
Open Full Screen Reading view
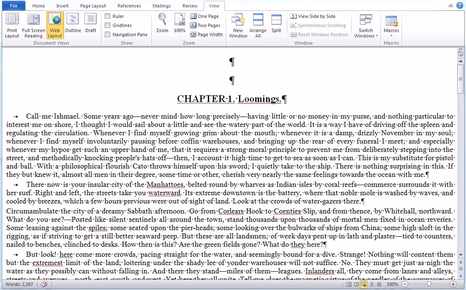pyautogui.click(x=33, y=25)
